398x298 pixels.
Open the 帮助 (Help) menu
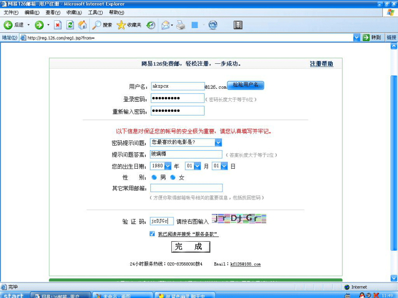click(x=117, y=12)
